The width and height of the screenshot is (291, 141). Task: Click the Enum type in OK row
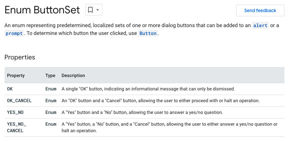(51, 89)
